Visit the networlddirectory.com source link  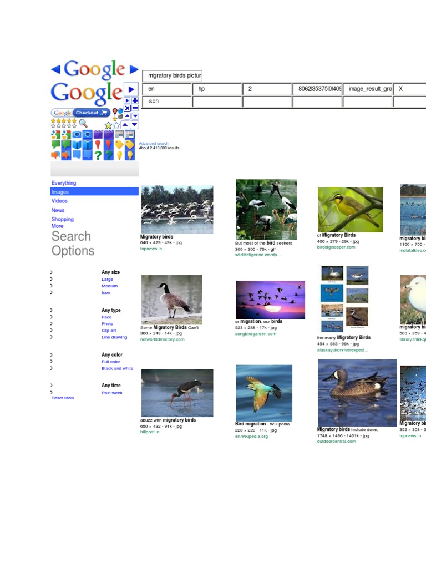(x=163, y=339)
